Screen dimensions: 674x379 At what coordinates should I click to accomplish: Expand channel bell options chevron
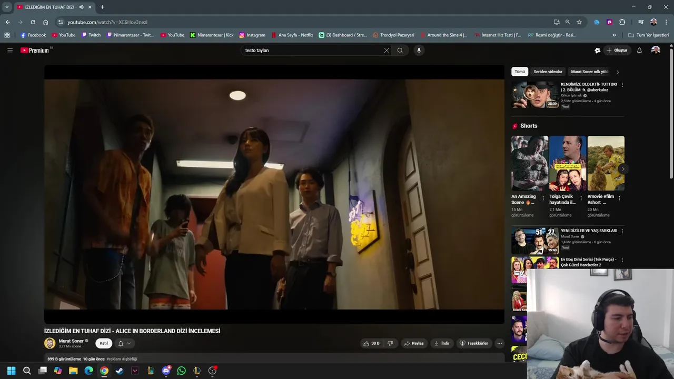[x=129, y=343]
